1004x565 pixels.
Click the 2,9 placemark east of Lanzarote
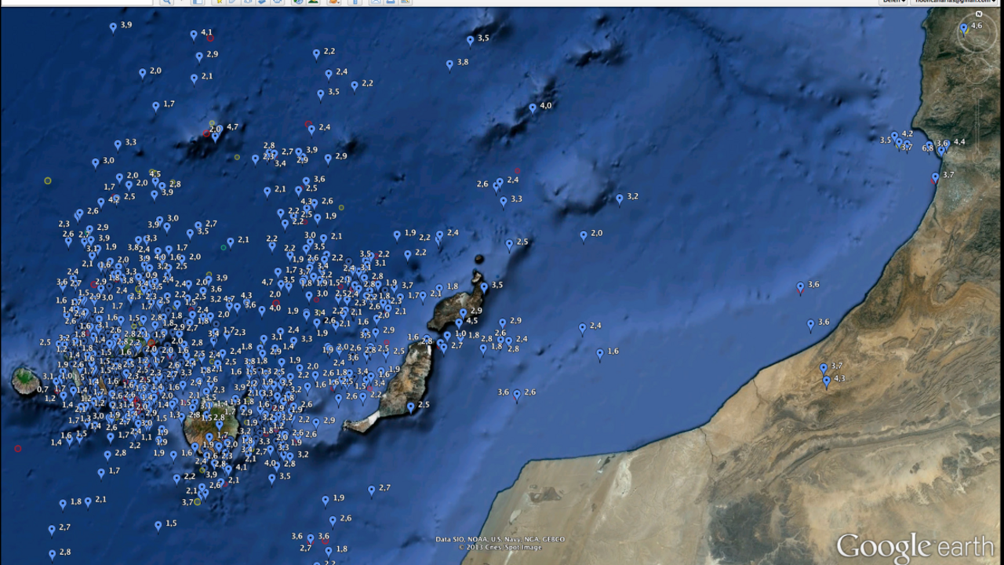coord(503,323)
